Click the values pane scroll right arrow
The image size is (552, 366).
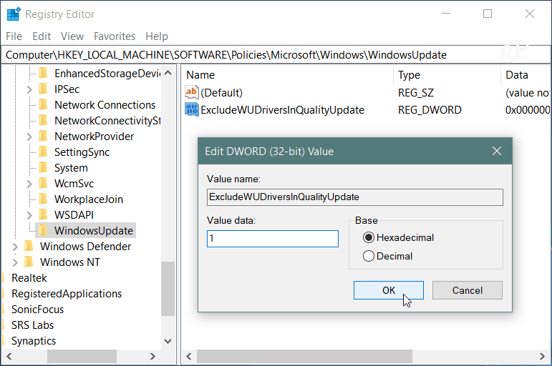pyautogui.click(x=542, y=357)
